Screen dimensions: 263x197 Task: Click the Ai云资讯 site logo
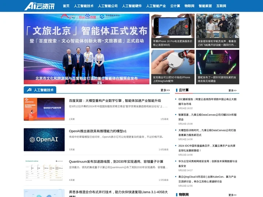pos(39,6)
